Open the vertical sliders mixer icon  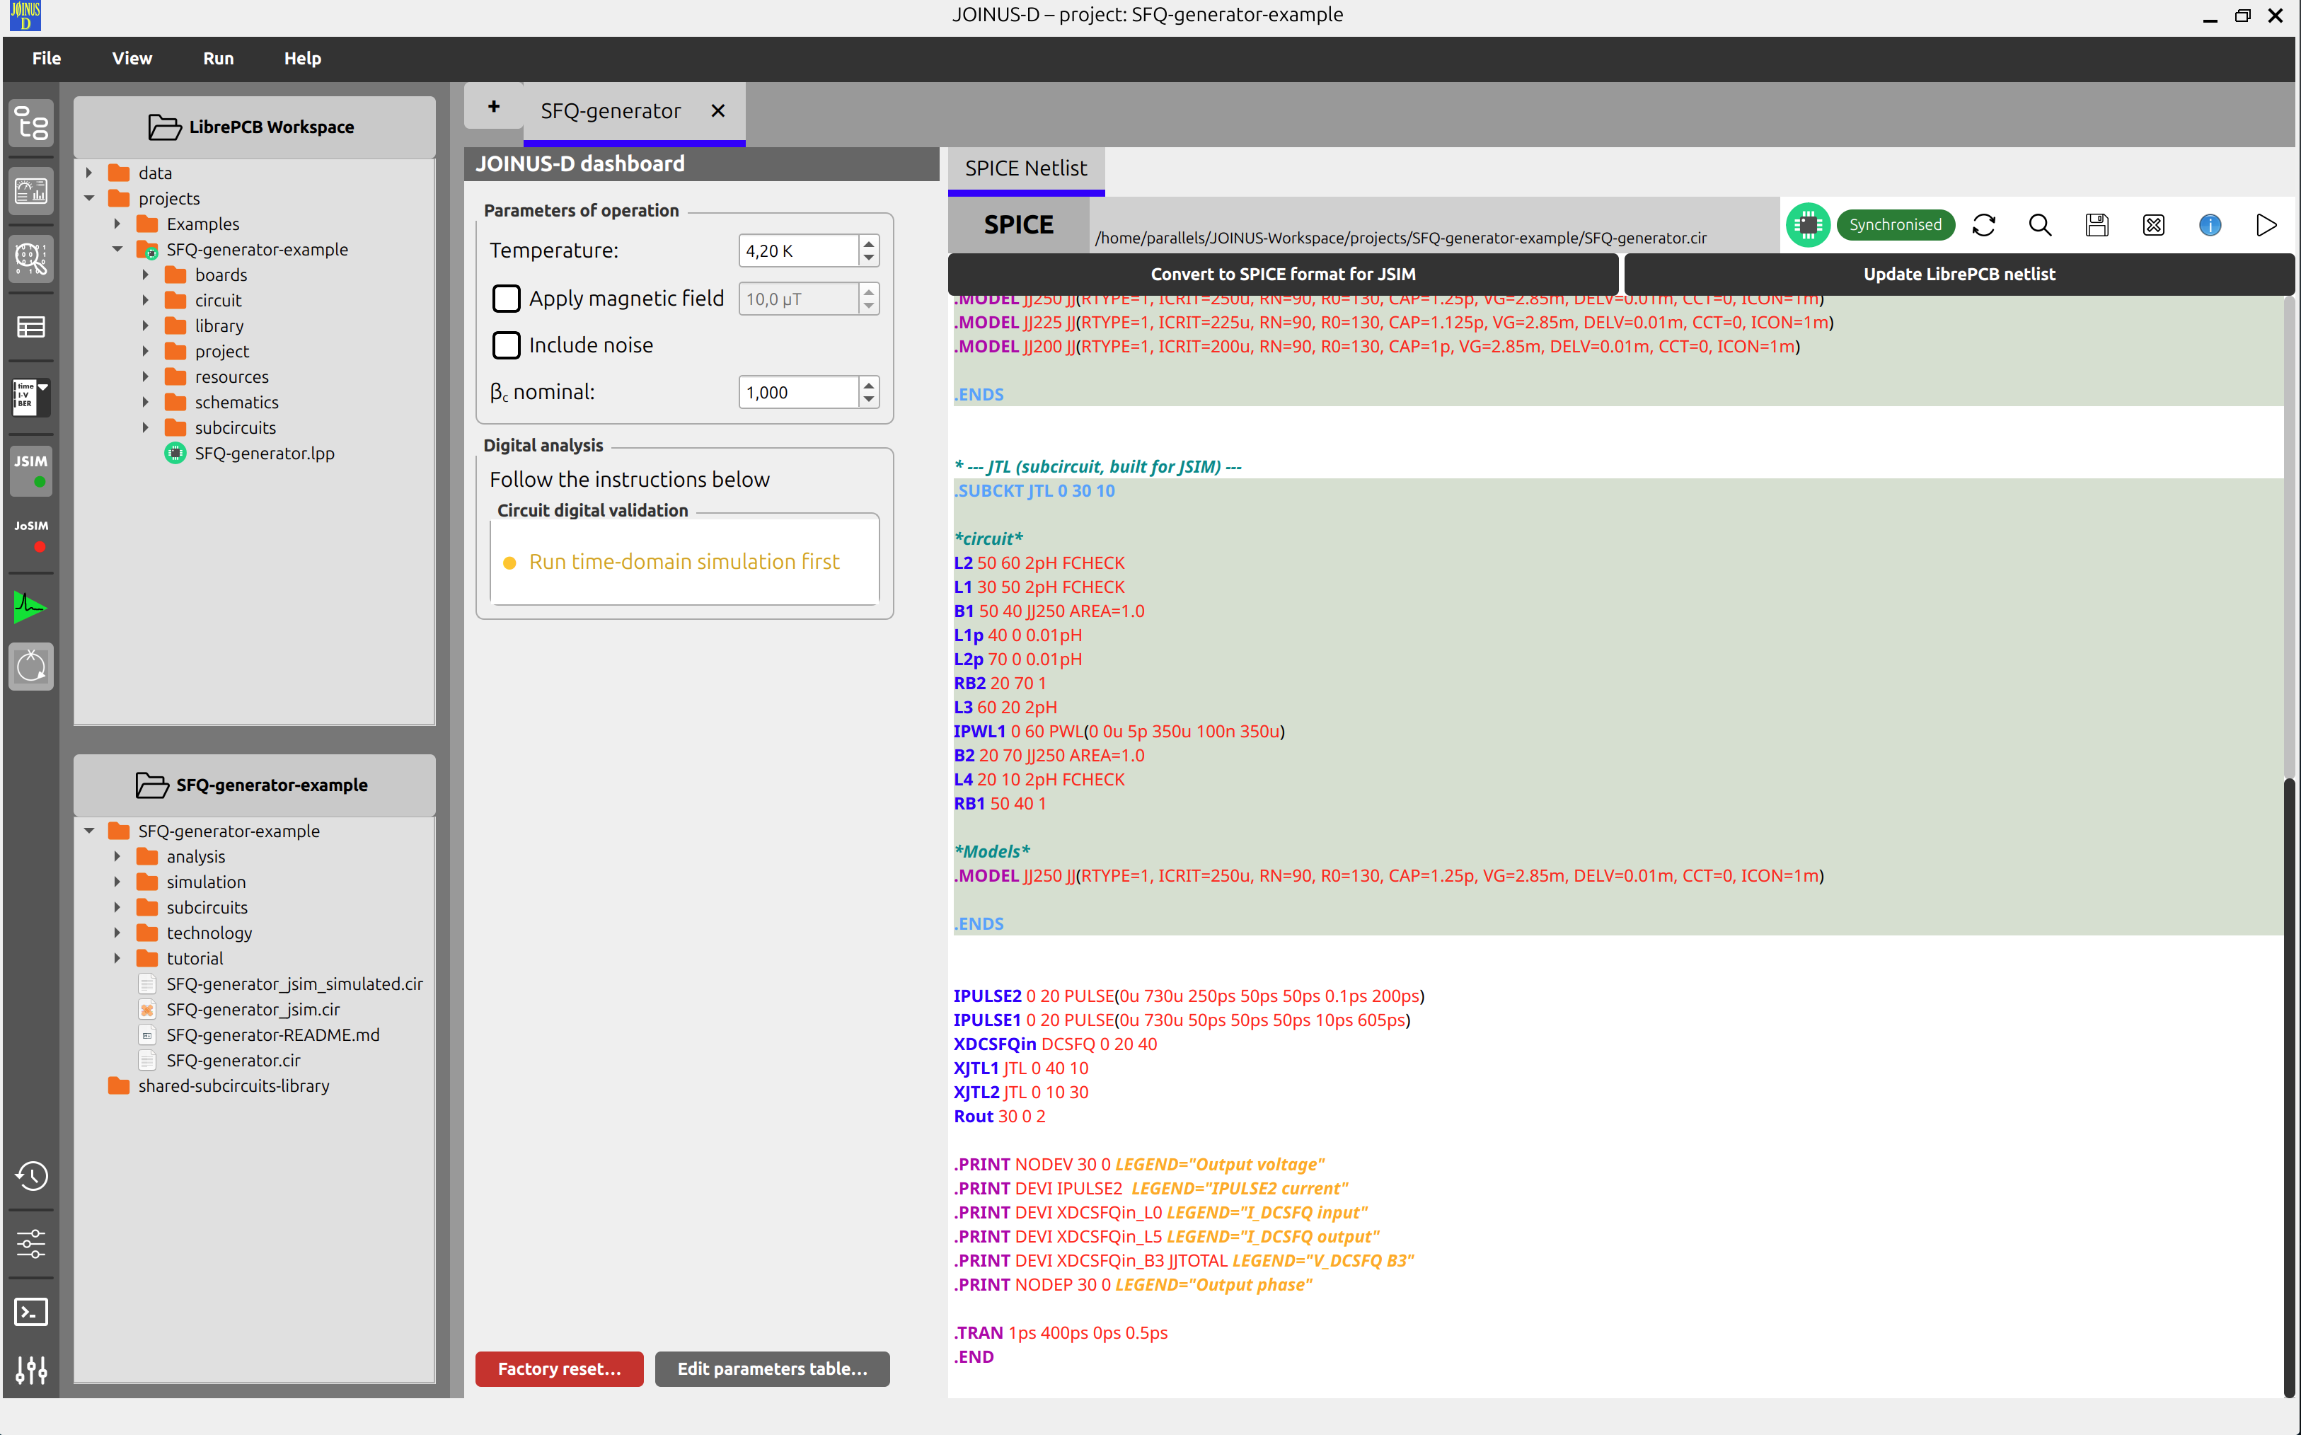coord(31,1369)
